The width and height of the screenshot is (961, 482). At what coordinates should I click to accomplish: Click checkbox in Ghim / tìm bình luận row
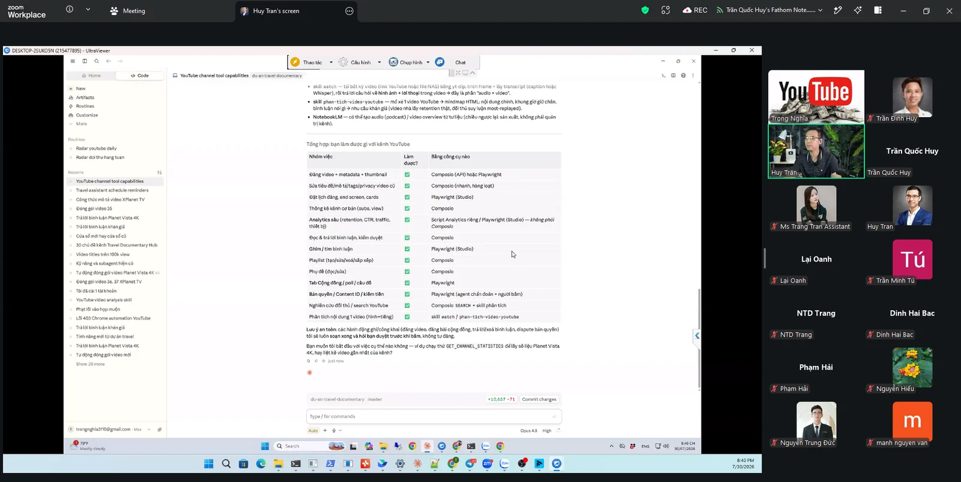tap(407, 249)
